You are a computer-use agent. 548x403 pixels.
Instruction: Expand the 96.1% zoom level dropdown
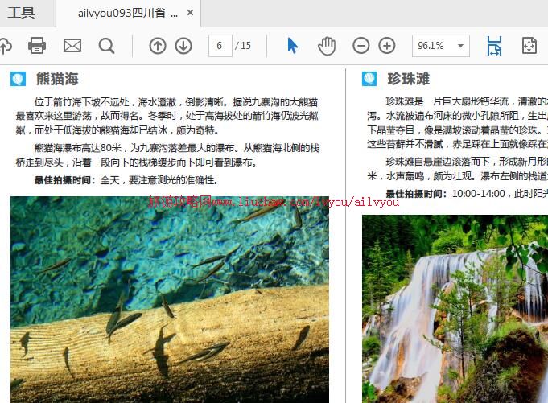point(460,46)
